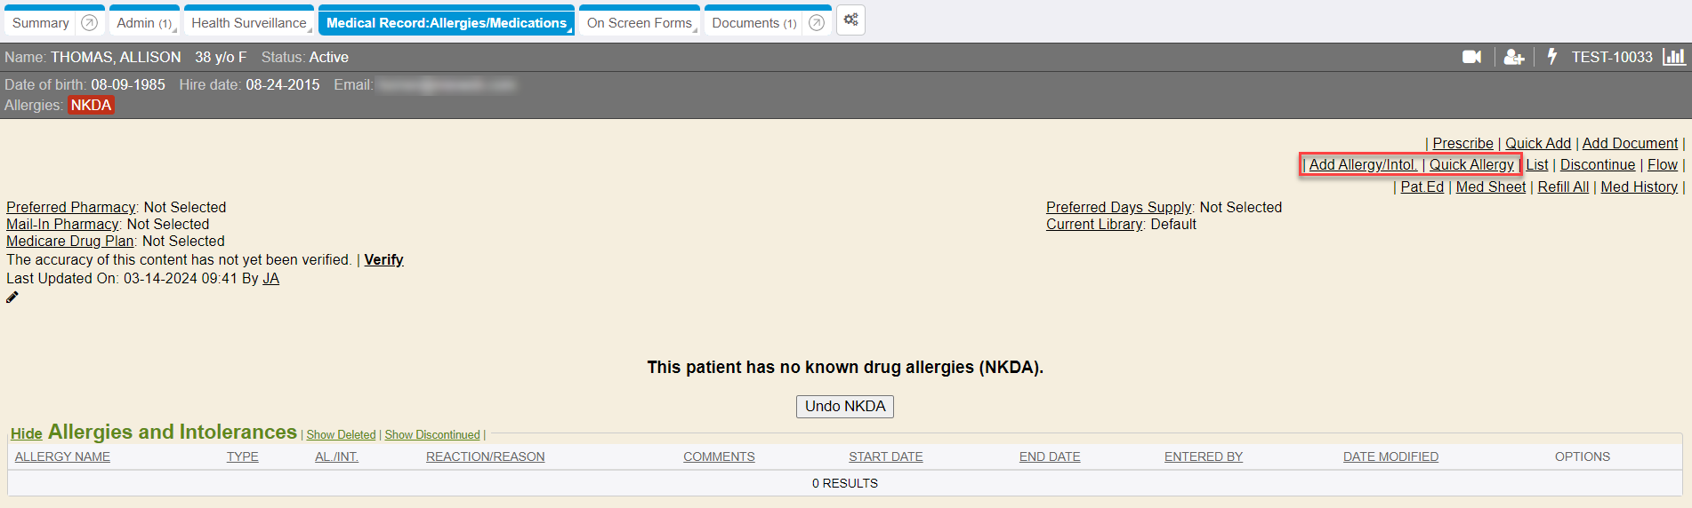Click the gears settings icon

pyautogui.click(x=850, y=20)
